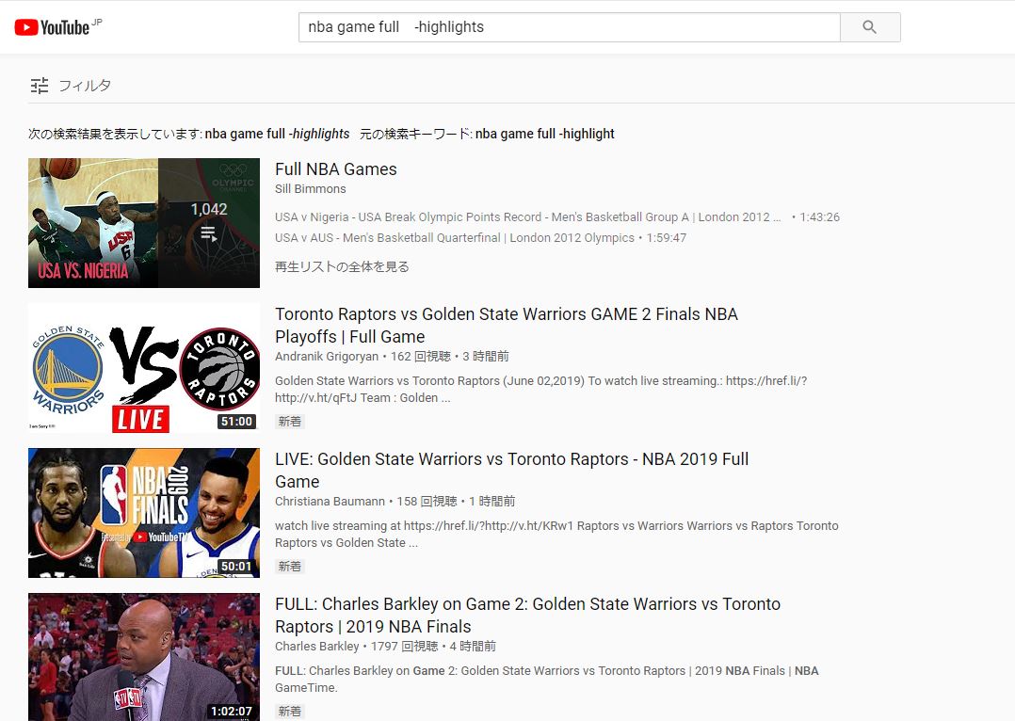Open NBA Finals 2019 thumbnail with 50:01 duration

coord(144,513)
